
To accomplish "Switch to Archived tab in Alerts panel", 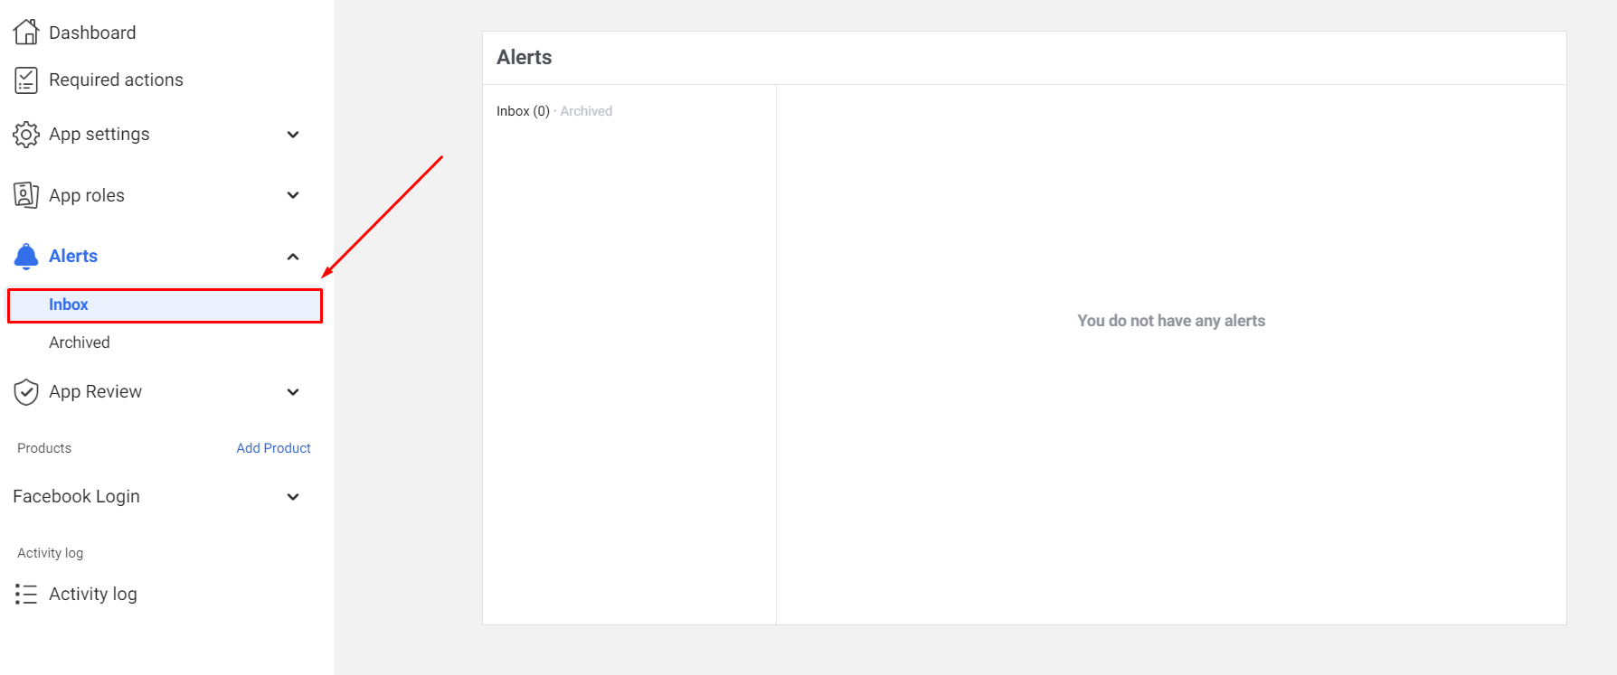I will click(586, 111).
